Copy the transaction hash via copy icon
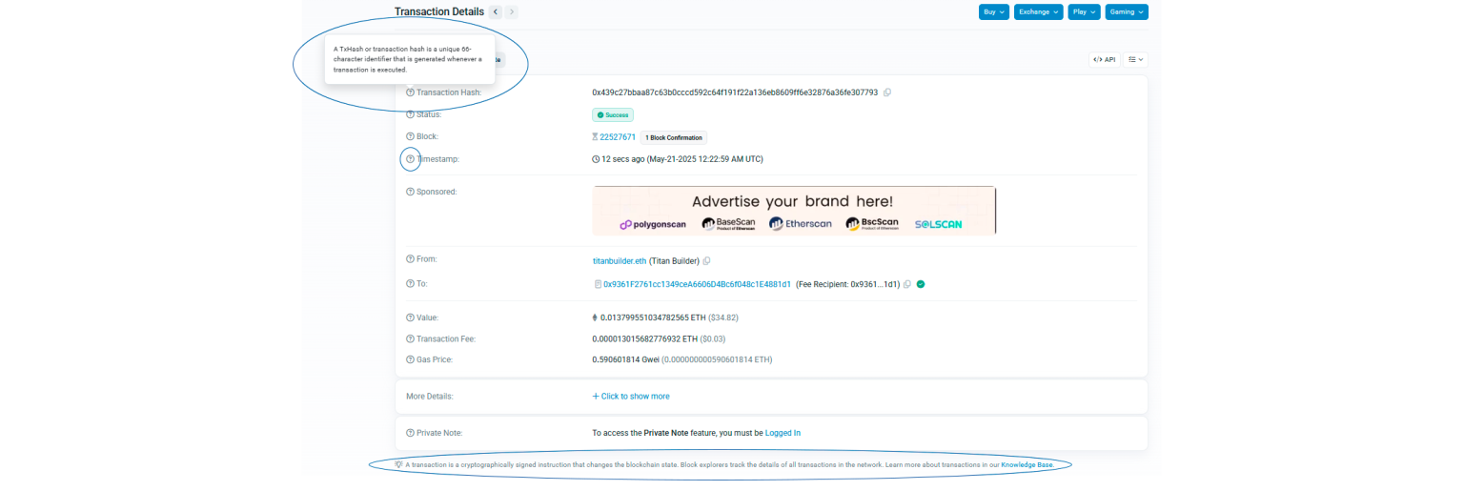The height and width of the screenshot is (491, 1464). pyautogui.click(x=887, y=92)
